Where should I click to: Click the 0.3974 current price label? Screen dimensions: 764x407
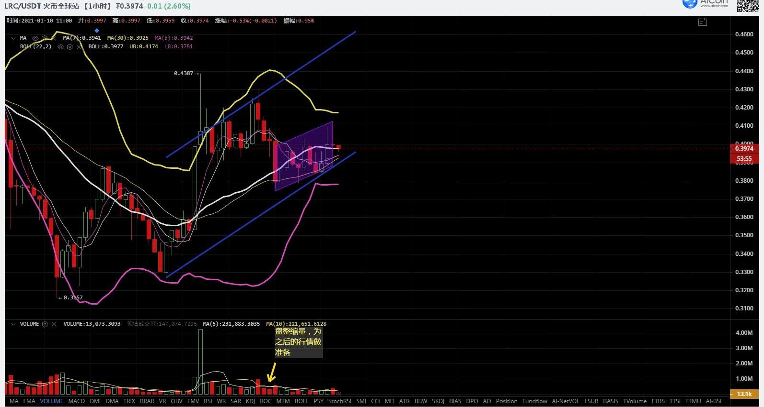pos(744,149)
